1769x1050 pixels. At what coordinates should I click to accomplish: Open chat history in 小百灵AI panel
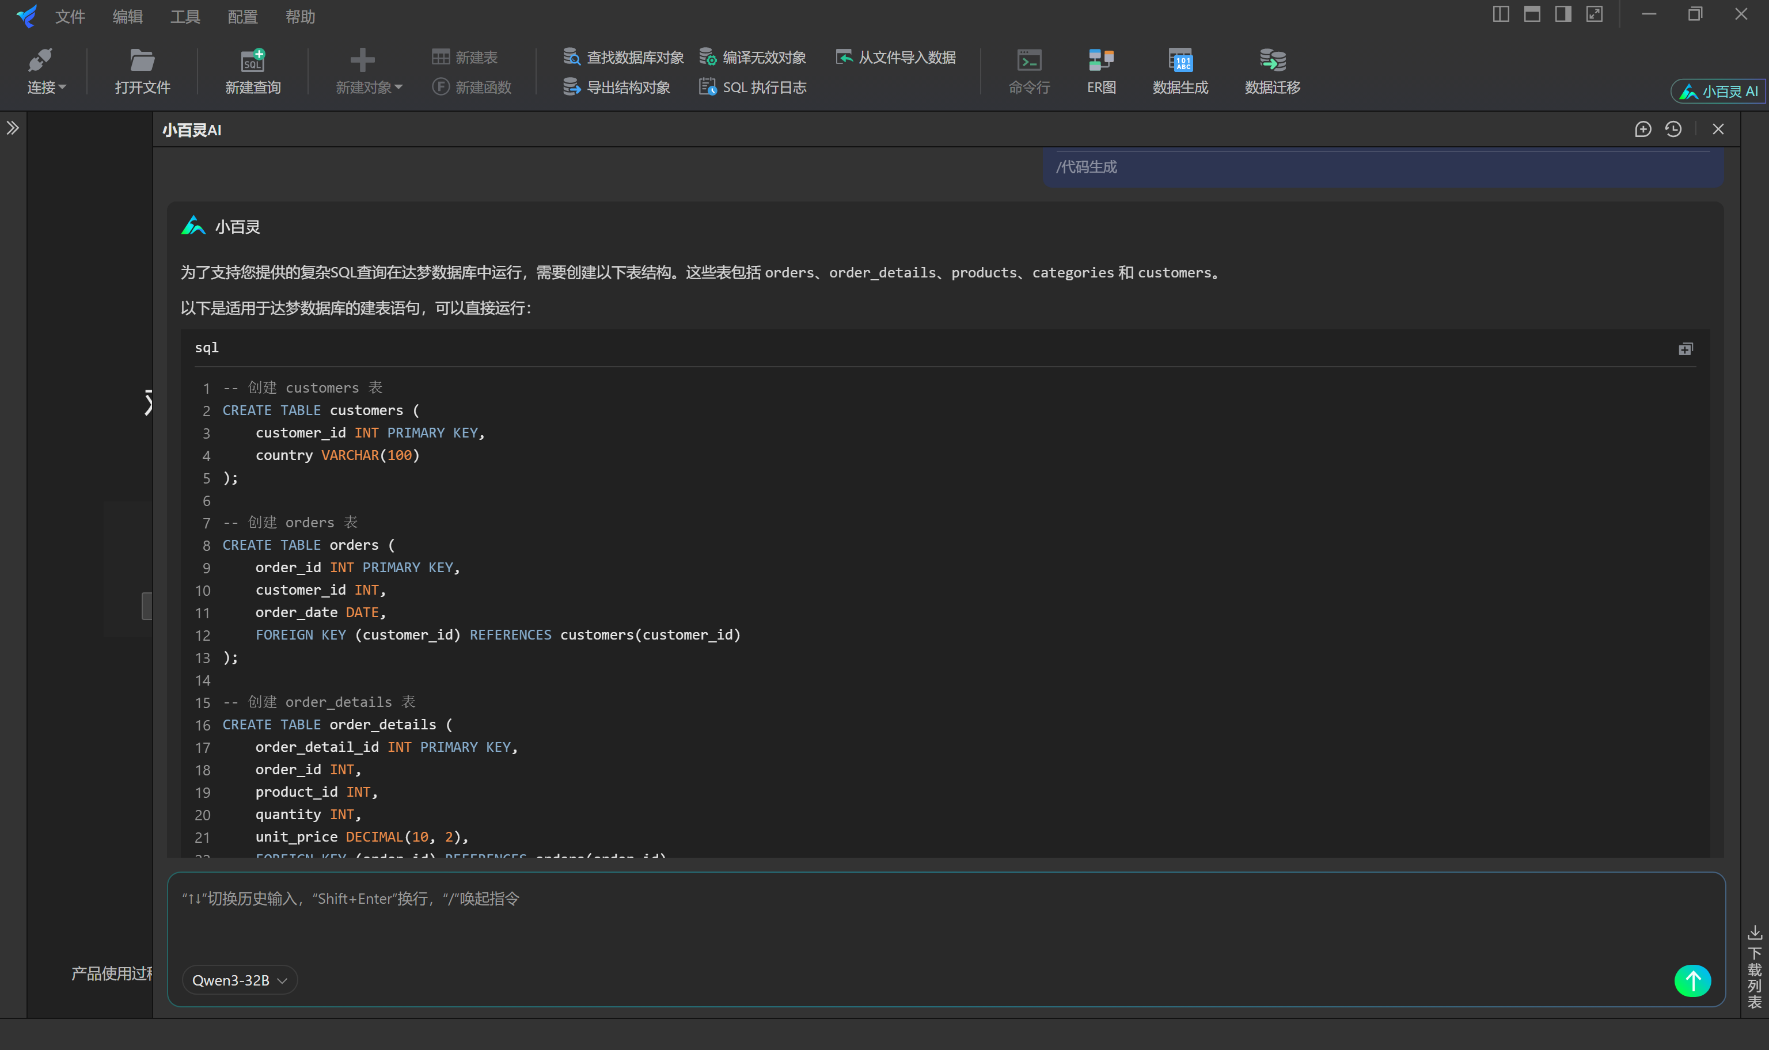[1673, 129]
